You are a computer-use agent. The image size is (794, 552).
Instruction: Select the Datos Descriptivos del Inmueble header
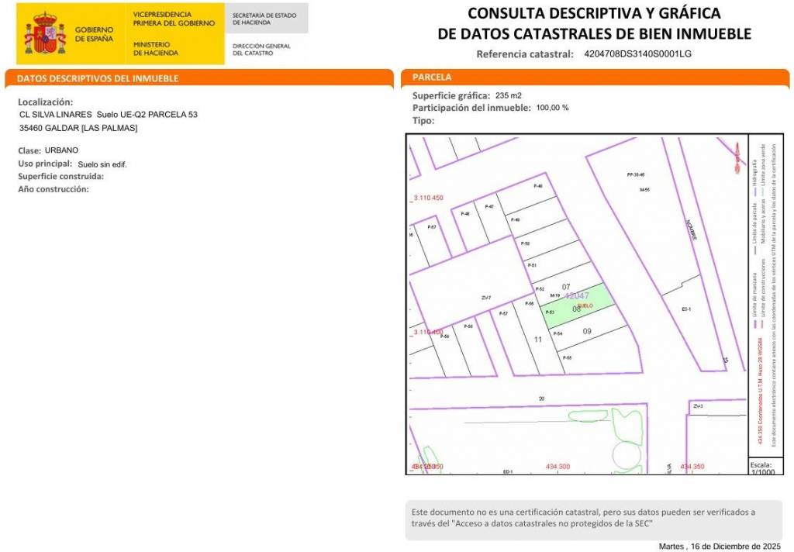(x=98, y=78)
